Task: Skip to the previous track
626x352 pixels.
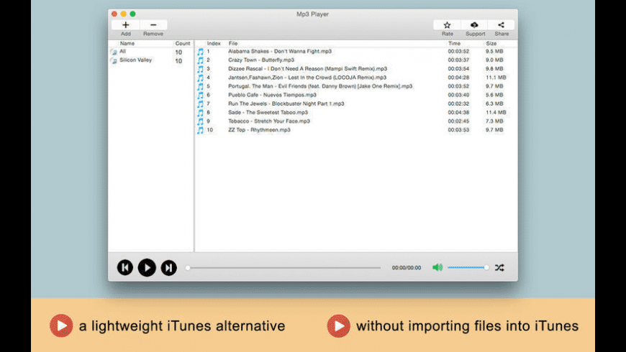Action: [x=125, y=267]
